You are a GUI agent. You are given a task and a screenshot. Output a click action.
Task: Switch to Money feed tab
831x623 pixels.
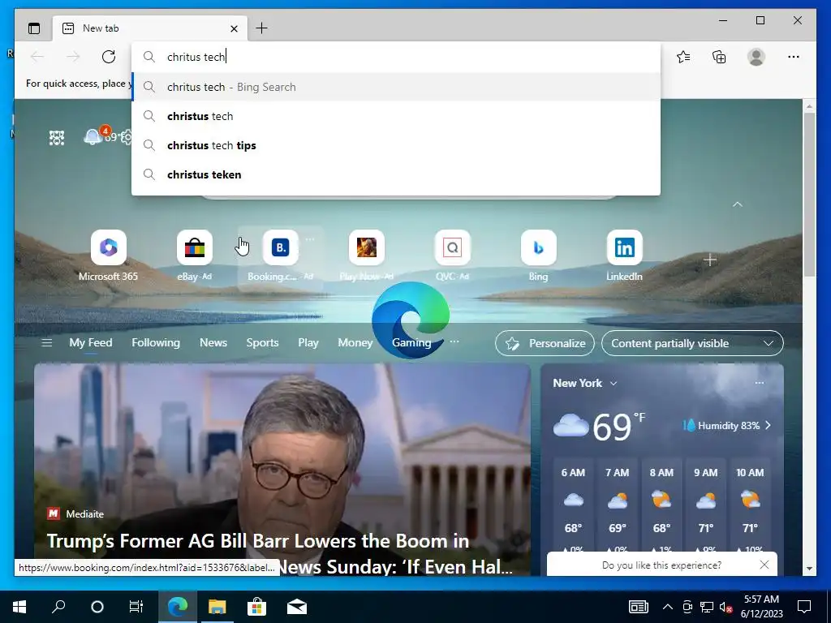(355, 343)
